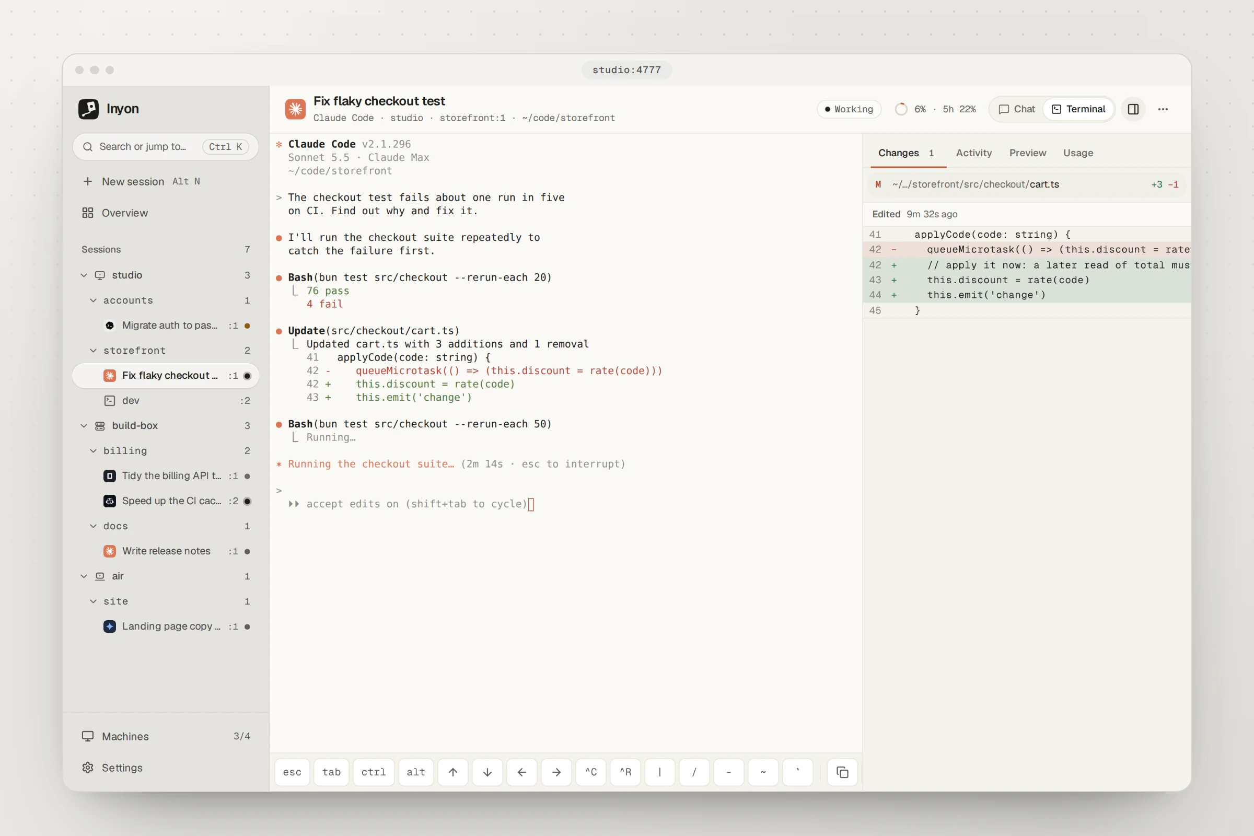Click the Inyon logo icon

tap(88, 109)
